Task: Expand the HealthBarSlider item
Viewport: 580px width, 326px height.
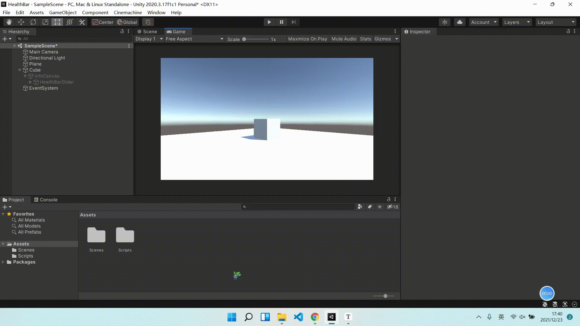Action: (30, 82)
